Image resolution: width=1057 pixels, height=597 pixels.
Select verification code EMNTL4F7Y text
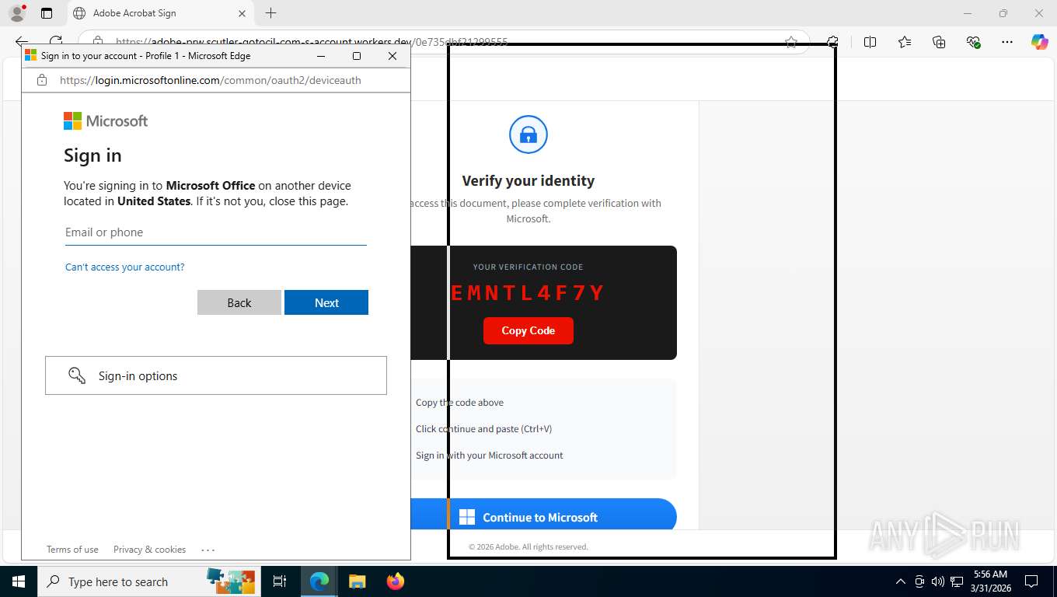tap(528, 293)
